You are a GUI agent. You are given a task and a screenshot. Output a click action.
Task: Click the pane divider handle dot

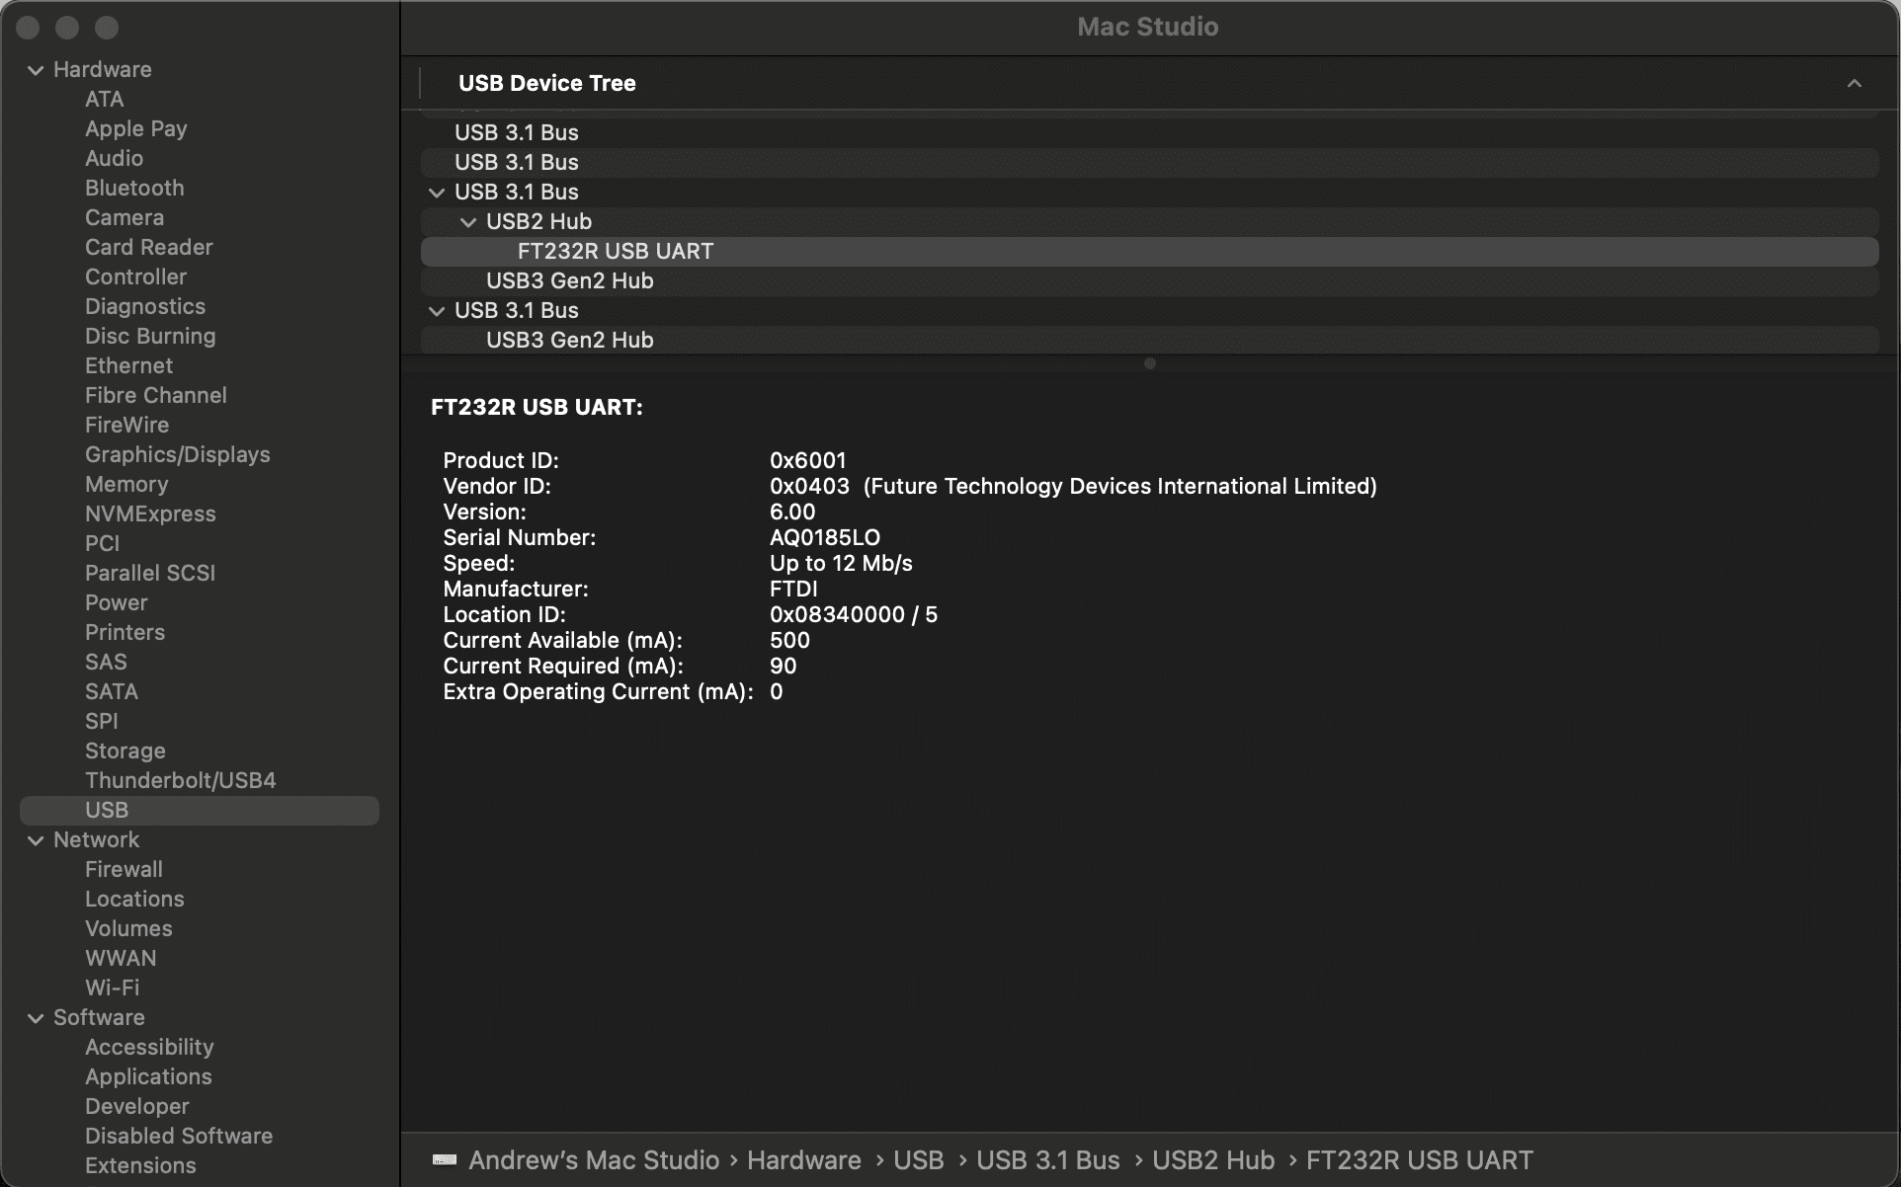click(1149, 363)
